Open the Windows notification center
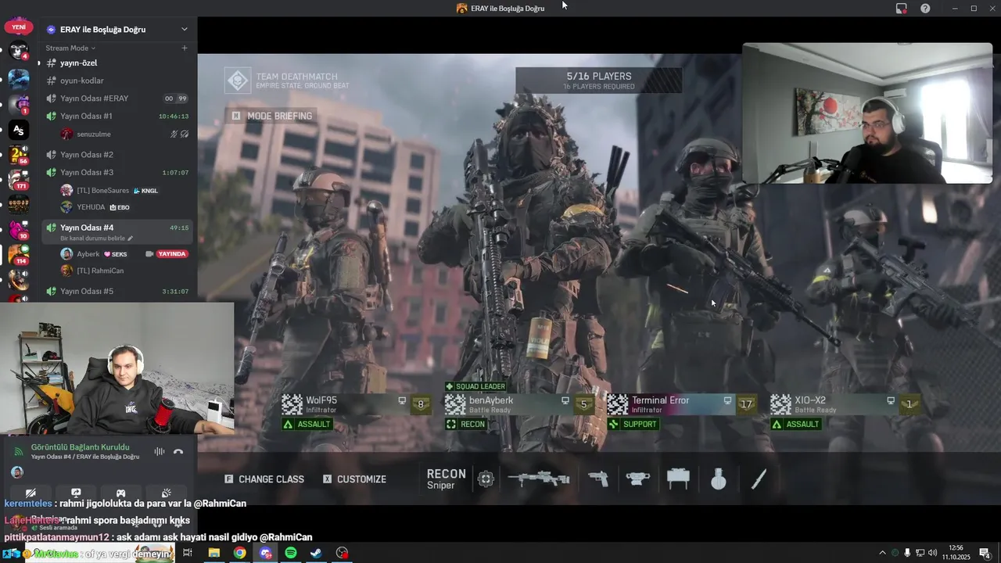This screenshot has height=563, width=1001. pos(985,553)
